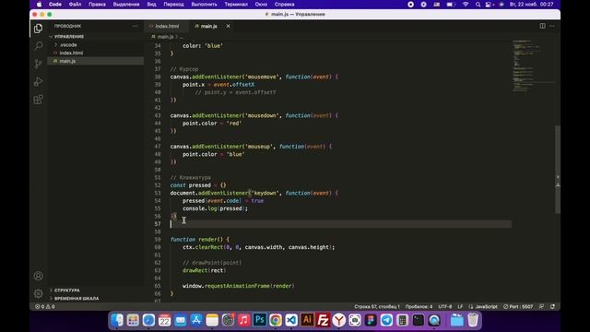Screen dimensions: 590x332
Task: Open the Extensions view
Action: pyautogui.click(x=38, y=100)
